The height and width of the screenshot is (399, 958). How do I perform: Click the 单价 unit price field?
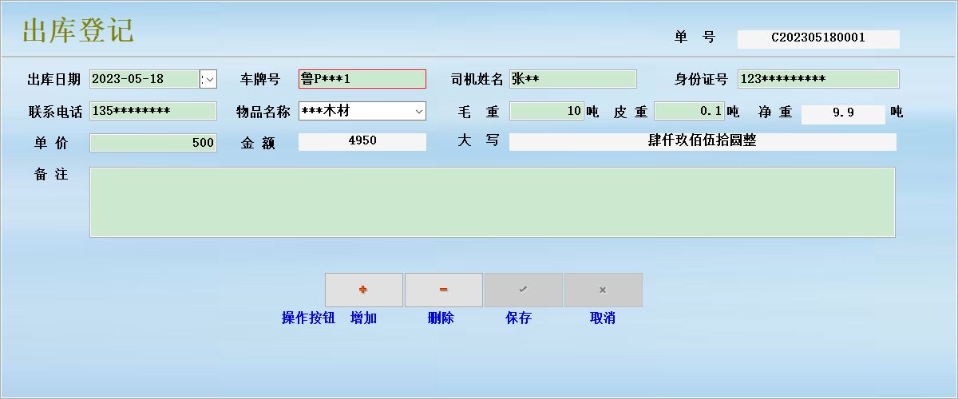pos(153,142)
